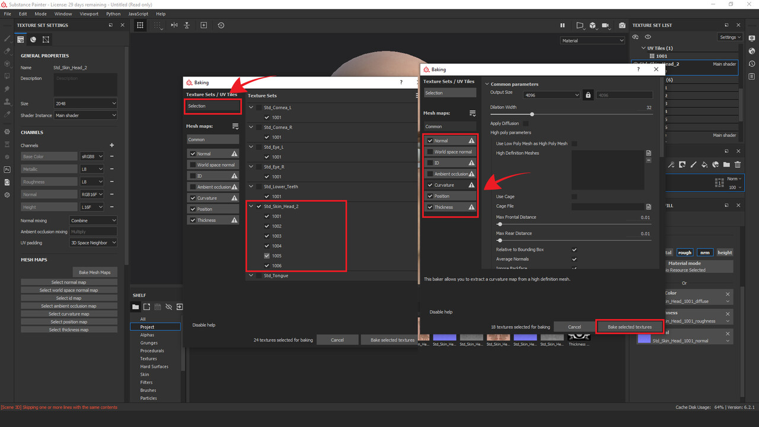Image resolution: width=759 pixels, height=427 pixels.
Task: Open the sphere-shaped settings tab icon
Action: 33,39
